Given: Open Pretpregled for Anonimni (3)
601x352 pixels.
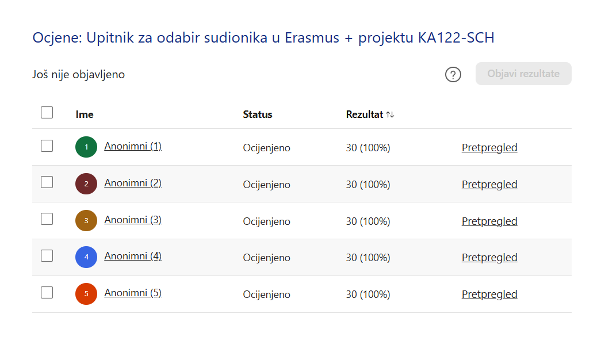Looking at the screenshot, I should (489, 221).
